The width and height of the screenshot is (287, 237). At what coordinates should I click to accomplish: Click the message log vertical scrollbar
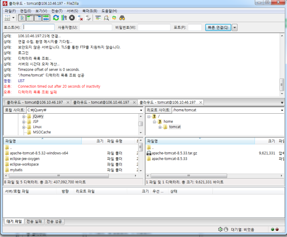(x=282, y=84)
